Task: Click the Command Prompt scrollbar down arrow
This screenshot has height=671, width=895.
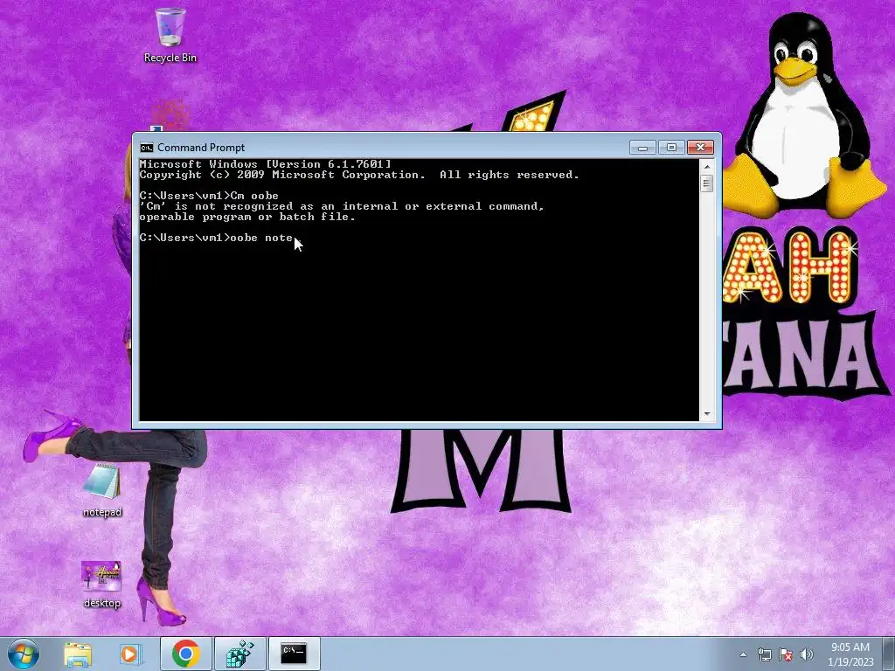Action: [706, 414]
